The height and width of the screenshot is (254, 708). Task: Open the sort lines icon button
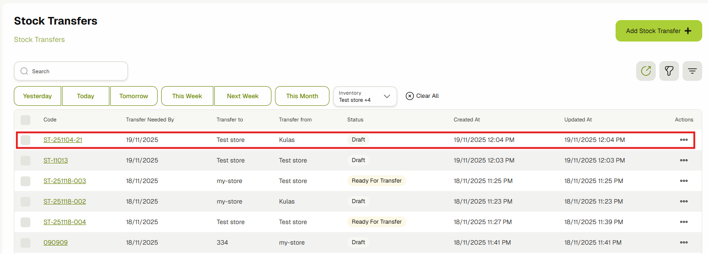692,71
